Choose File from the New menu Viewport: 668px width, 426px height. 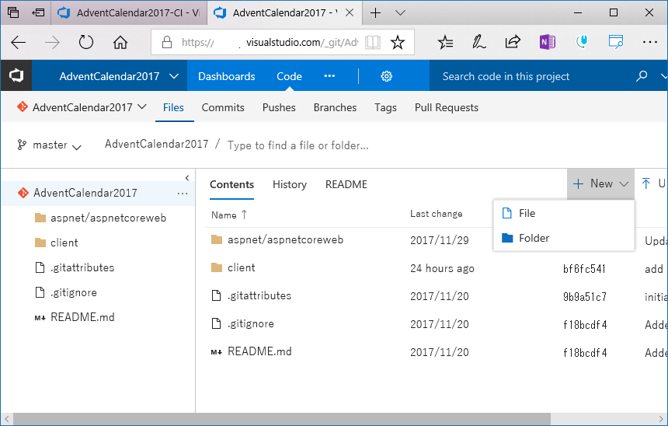[564, 213]
